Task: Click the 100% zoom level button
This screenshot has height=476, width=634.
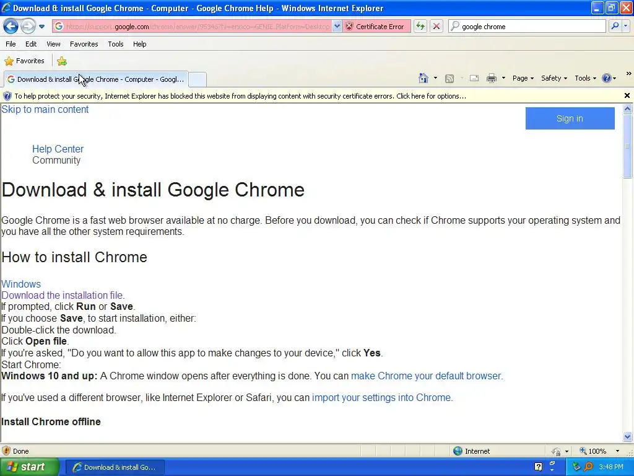Action: (593, 451)
